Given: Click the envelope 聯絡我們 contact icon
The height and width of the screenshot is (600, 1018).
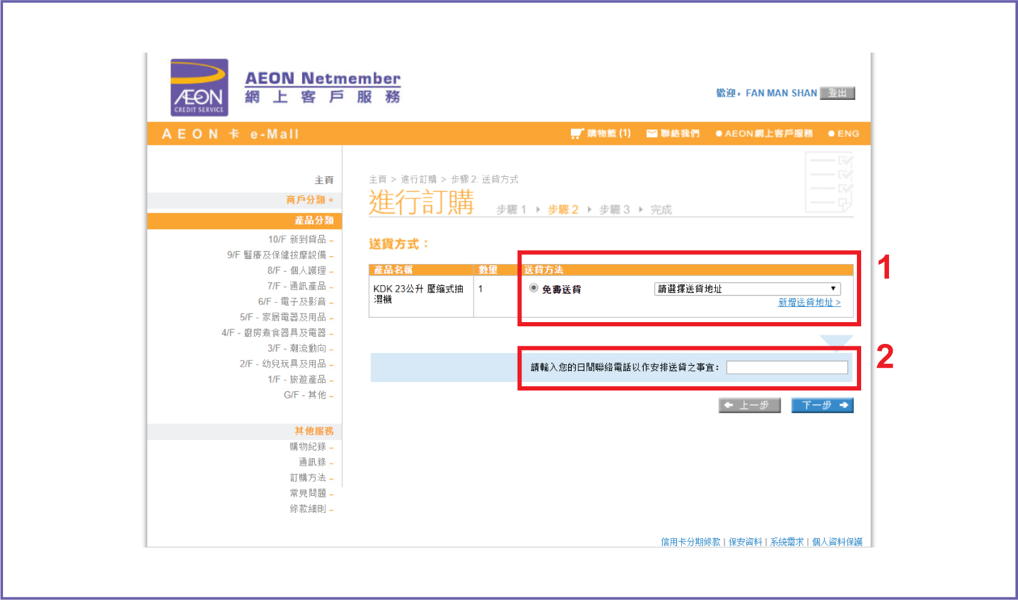Looking at the screenshot, I should coord(673,133).
